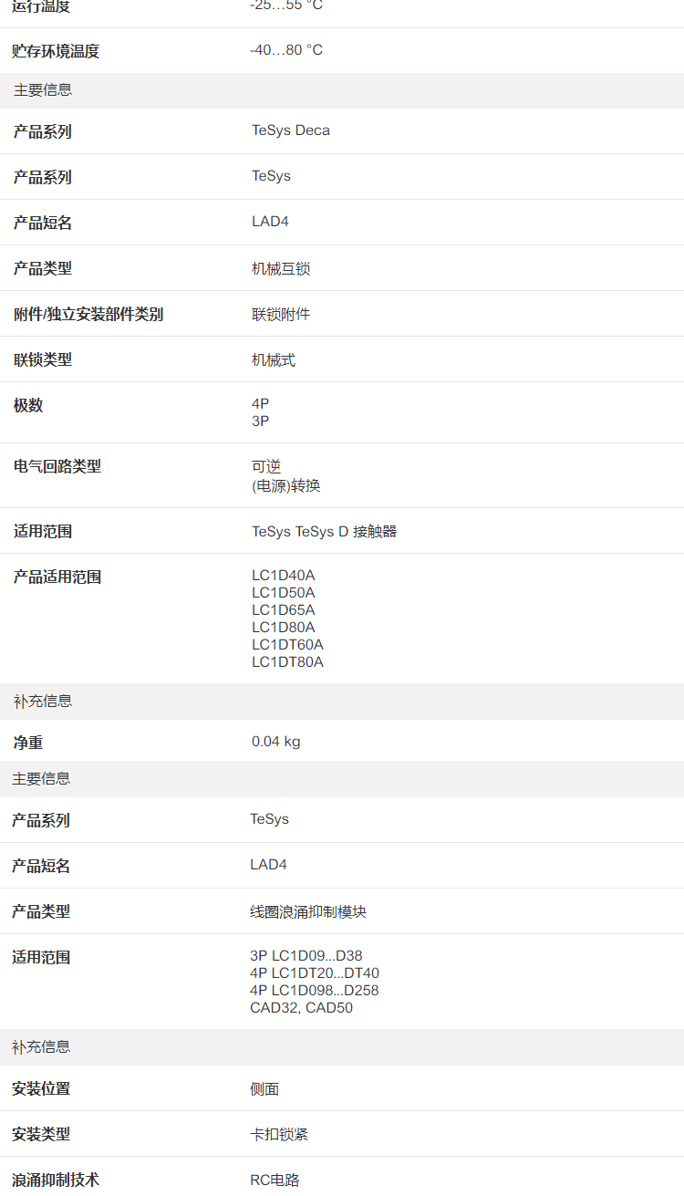Click the 线圈浪涌抑制模块 value
The image size is (684, 1196).
308,911
